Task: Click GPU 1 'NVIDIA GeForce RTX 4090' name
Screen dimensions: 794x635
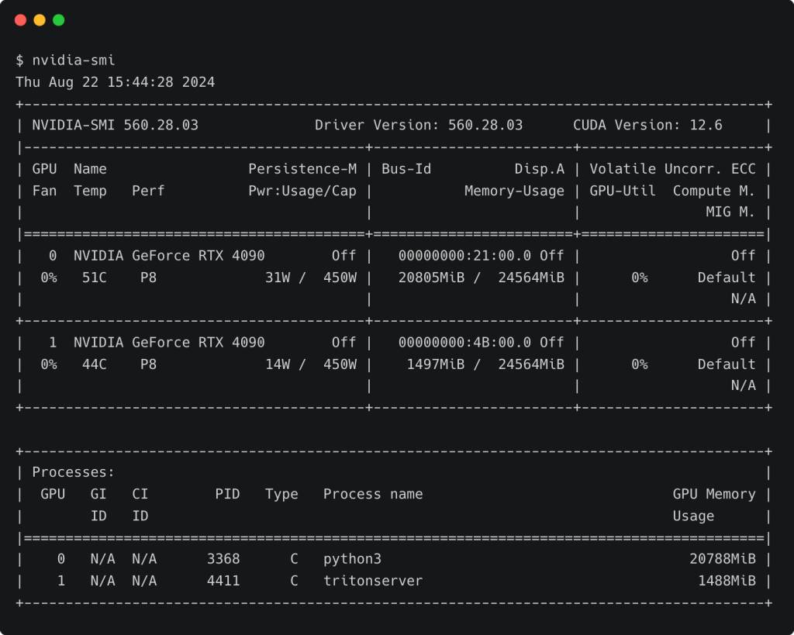Action: tap(169, 343)
